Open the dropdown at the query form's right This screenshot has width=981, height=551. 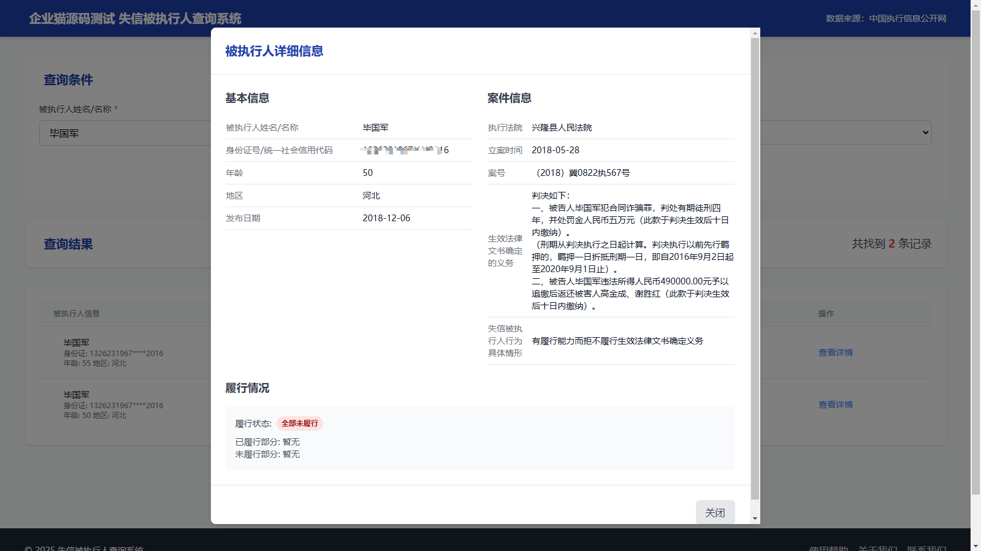tap(925, 132)
